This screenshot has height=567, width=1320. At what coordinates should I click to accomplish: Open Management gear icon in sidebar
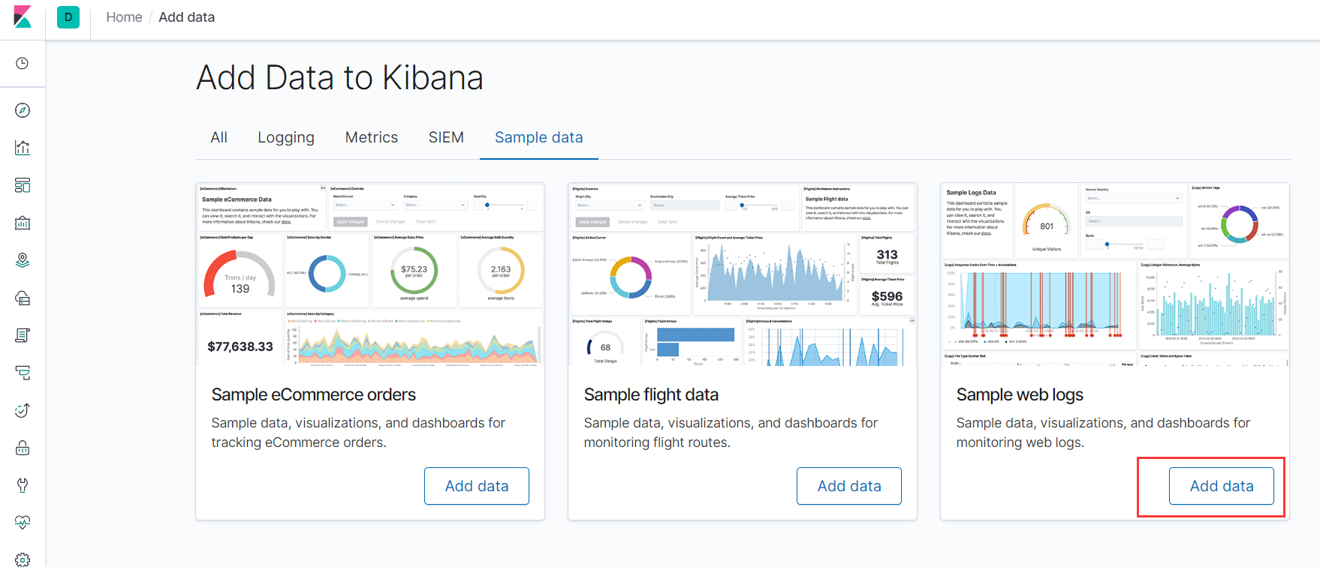(23, 559)
